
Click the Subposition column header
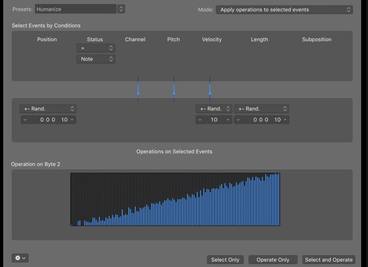(317, 39)
